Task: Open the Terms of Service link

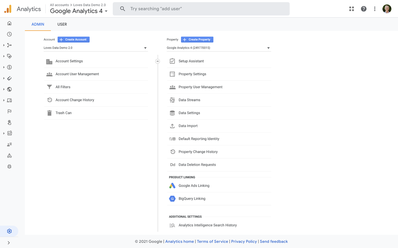Action: coord(212,241)
